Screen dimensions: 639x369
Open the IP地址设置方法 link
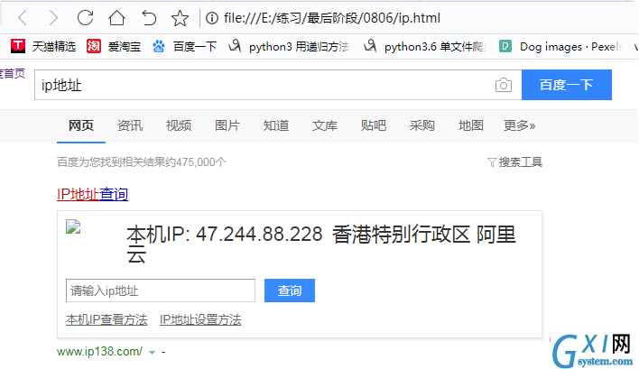coord(200,319)
